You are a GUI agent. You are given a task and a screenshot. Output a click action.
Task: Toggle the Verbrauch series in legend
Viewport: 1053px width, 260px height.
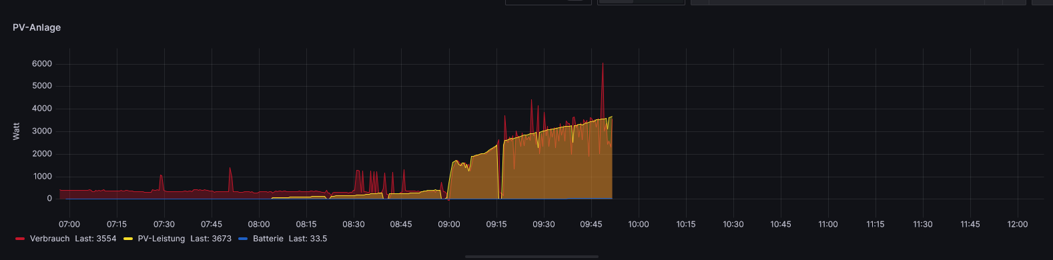pos(49,239)
